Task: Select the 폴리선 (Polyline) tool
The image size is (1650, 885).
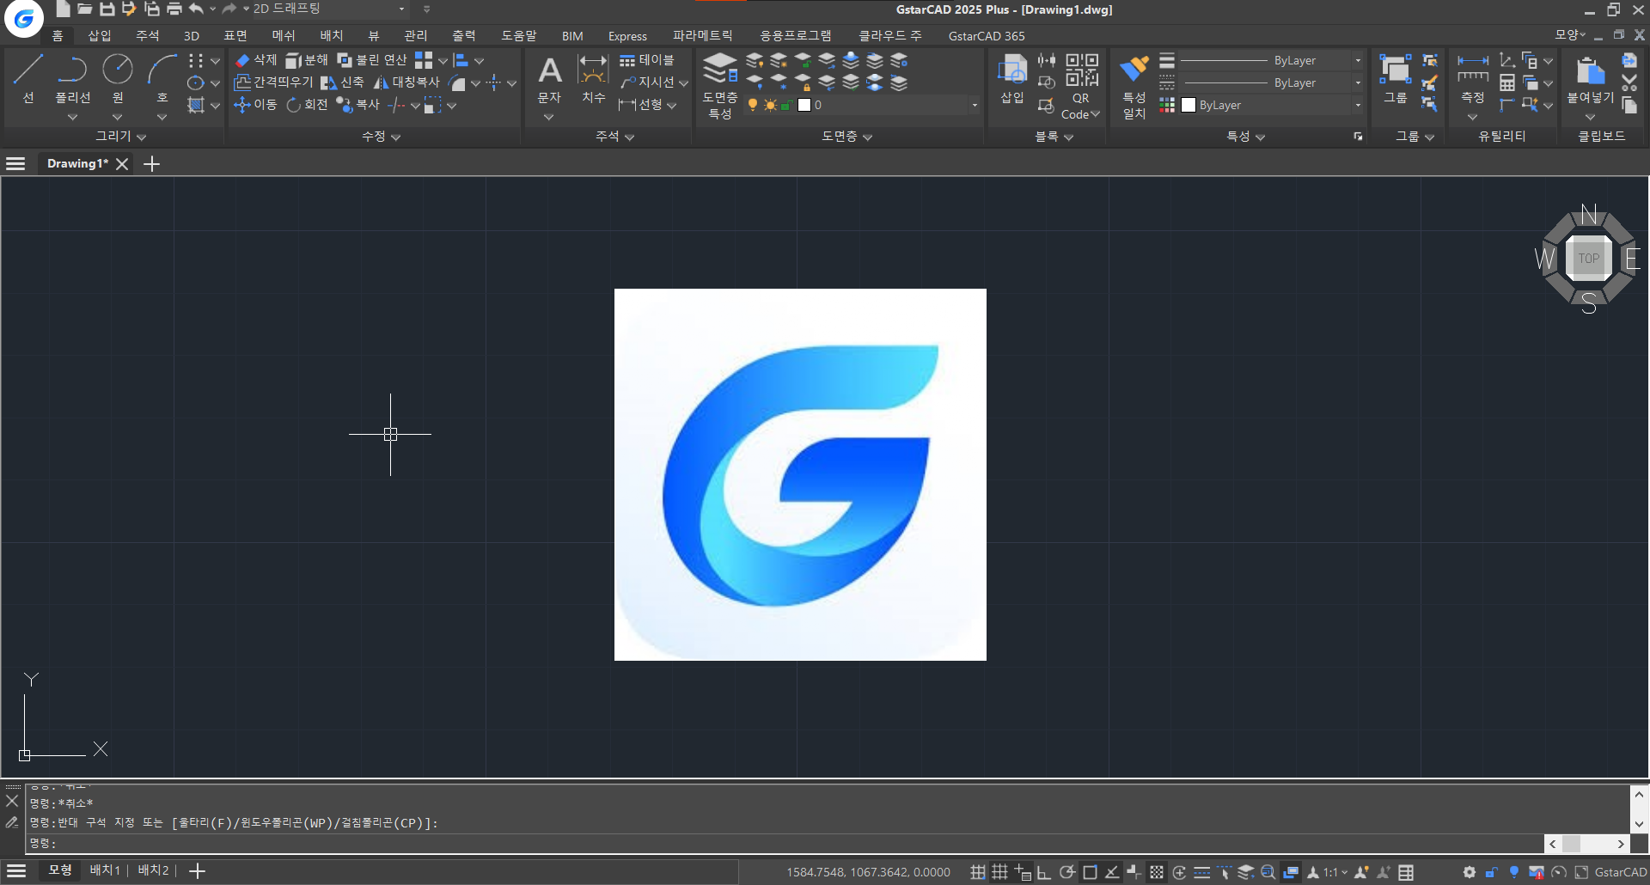Action: tap(72, 78)
